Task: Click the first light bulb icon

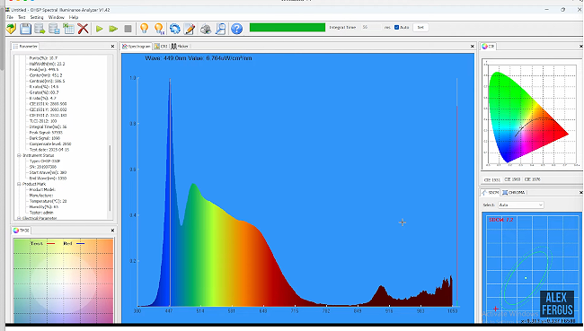Action: click(x=144, y=29)
